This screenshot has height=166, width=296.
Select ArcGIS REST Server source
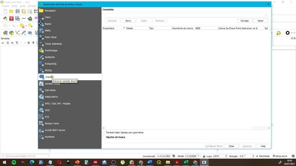pos(70,130)
